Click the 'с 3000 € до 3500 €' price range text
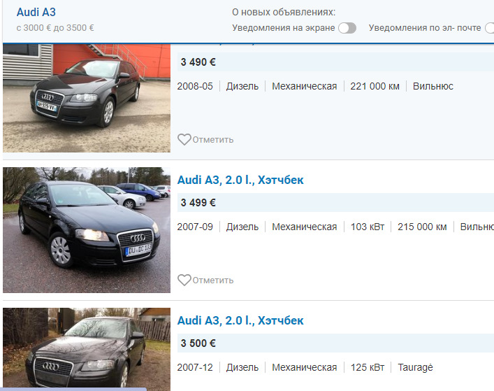This screenshot has width=494, height=391. point(55,28)
